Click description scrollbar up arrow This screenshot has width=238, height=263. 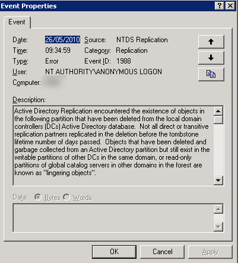(218, 111)
